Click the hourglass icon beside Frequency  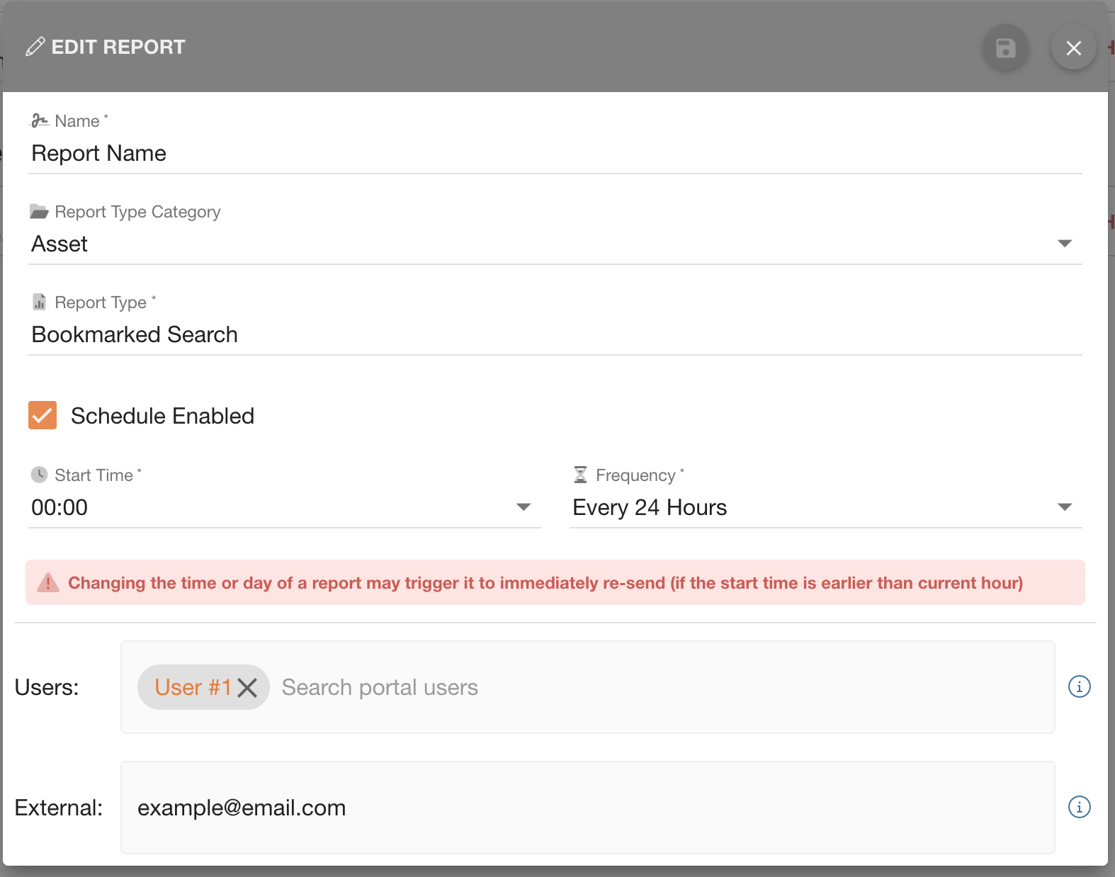click(x=580, y=475)
